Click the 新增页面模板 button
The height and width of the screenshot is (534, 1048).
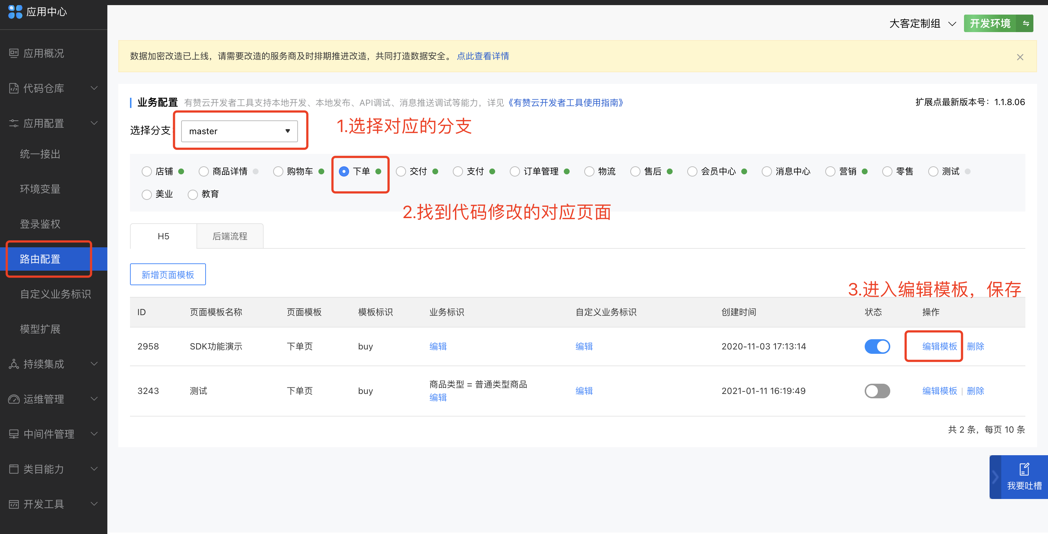(x=168, y=275)
